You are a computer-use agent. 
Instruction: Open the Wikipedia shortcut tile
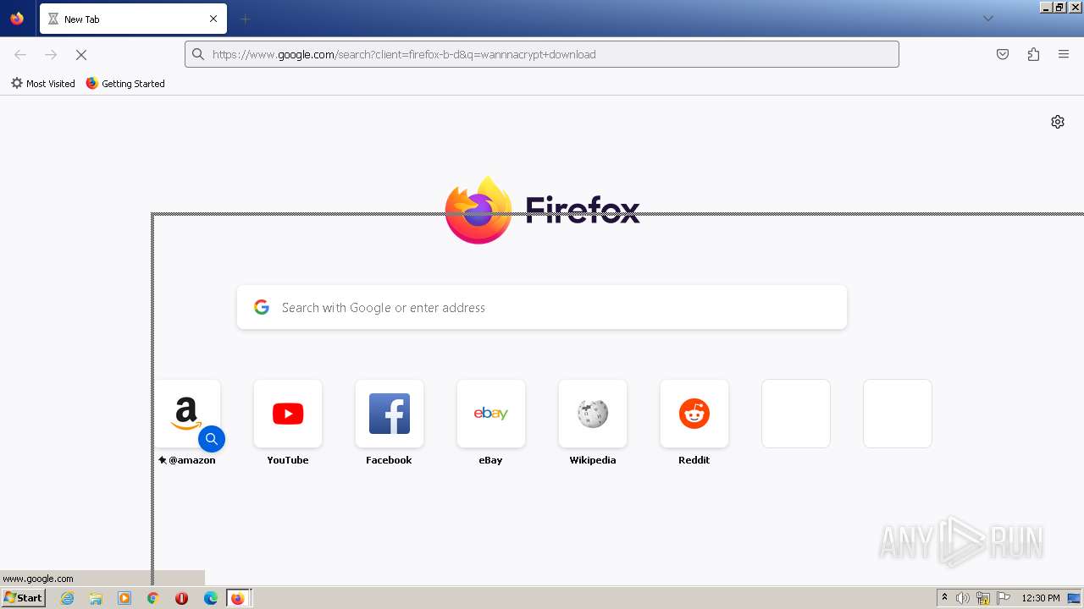[593, 414]
